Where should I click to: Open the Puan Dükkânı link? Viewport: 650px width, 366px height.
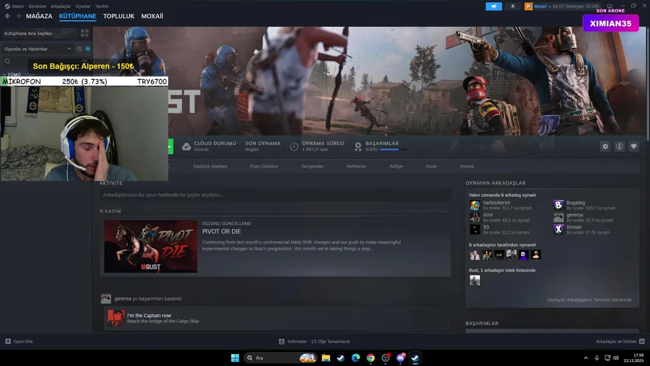point(264,166)
